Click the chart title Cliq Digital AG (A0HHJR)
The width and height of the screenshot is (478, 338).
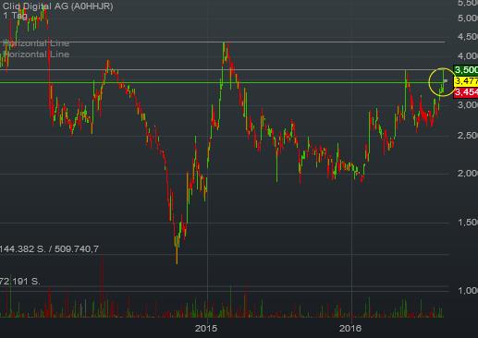pos(57,6)
